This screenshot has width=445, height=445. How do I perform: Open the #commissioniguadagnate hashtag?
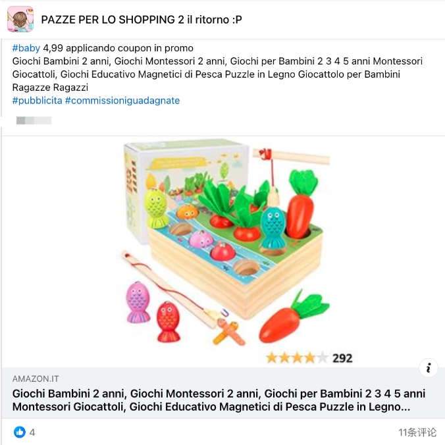[122, 101]
